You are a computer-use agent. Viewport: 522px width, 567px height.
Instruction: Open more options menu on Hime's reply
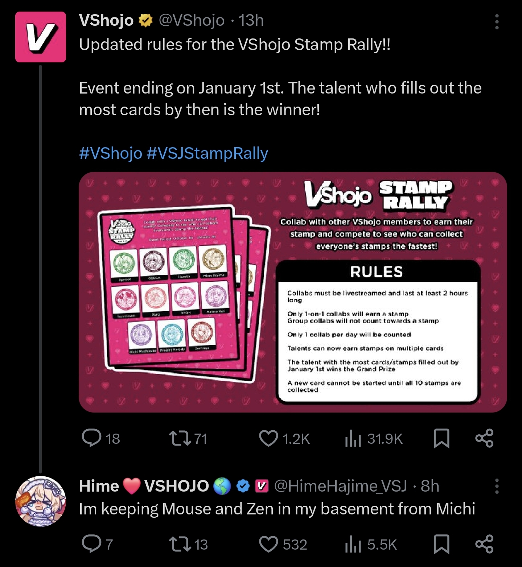497,486
